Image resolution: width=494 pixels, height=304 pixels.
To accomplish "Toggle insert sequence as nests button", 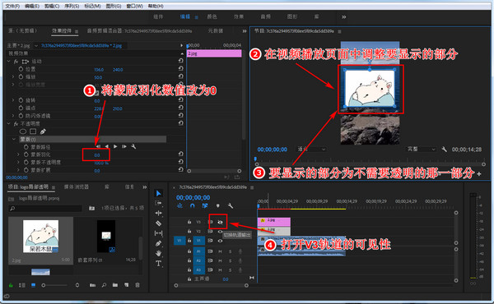I will point(179,205).
